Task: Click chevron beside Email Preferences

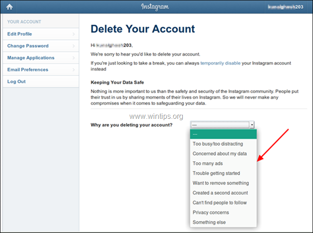Action: 74,70
